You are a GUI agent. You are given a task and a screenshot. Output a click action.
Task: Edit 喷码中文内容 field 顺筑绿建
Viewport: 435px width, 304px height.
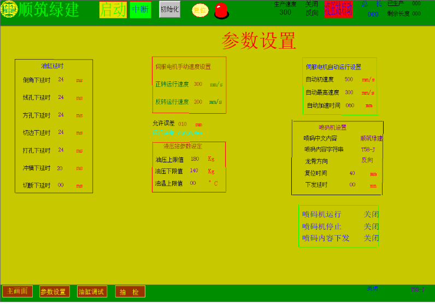372,138
